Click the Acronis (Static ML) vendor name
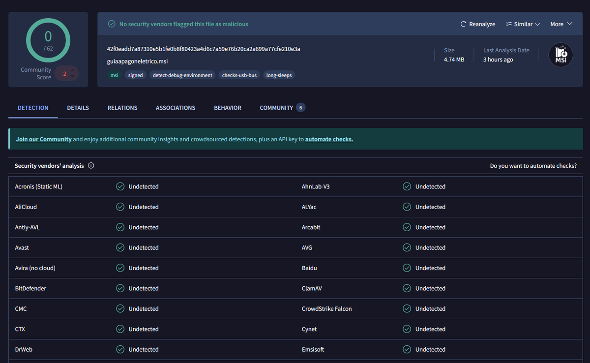The image size is (590, 363). tap(38, 186)
